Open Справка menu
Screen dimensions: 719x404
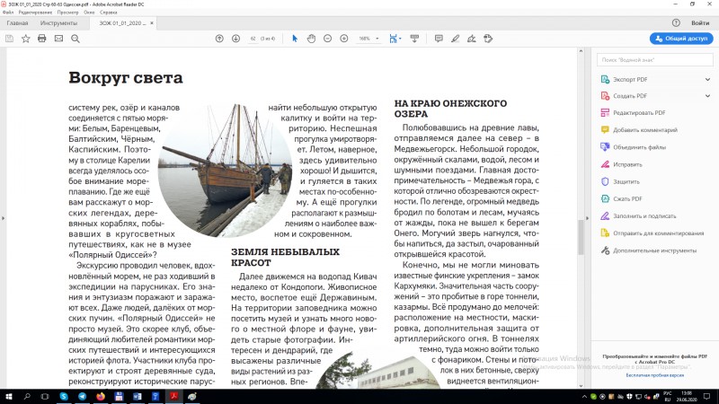(x=108, y=13)
